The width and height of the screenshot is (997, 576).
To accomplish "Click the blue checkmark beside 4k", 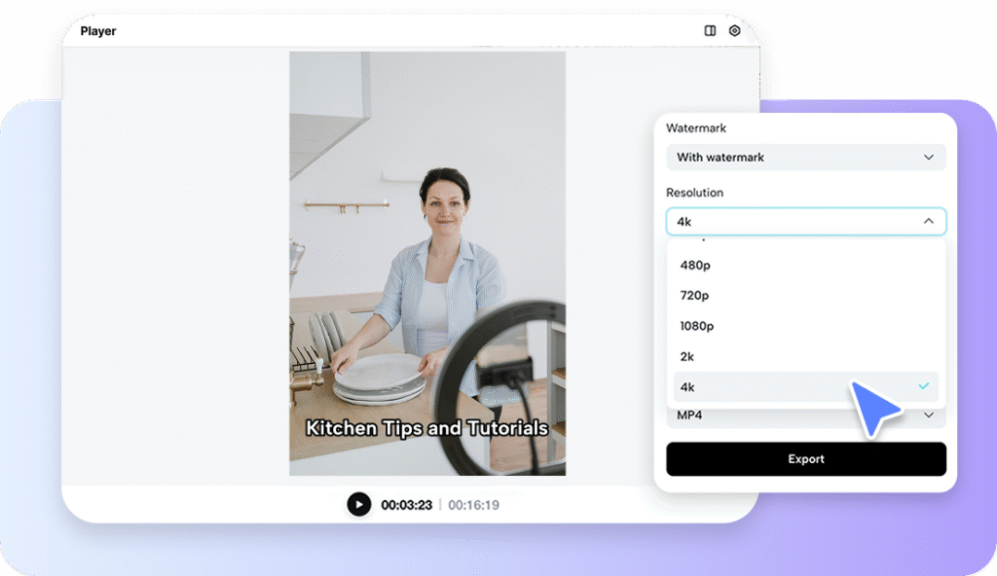I will click(x=923, y=386).
